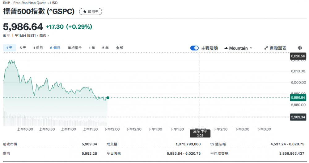Click the Mountain chart type icon

pos(226,48)
